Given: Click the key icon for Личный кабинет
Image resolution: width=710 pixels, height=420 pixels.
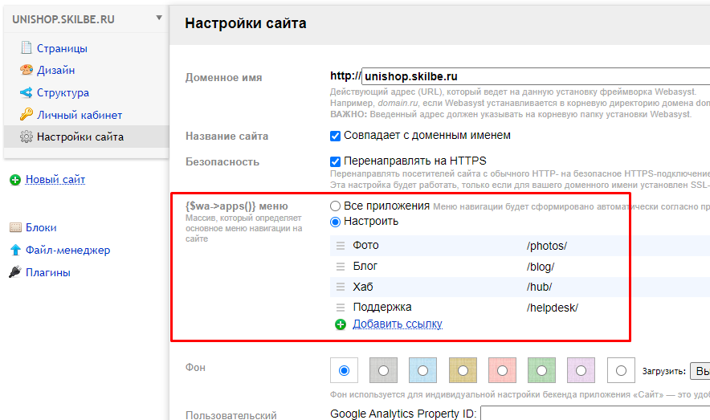Looking at the screenshot, I should click(26, 115).
